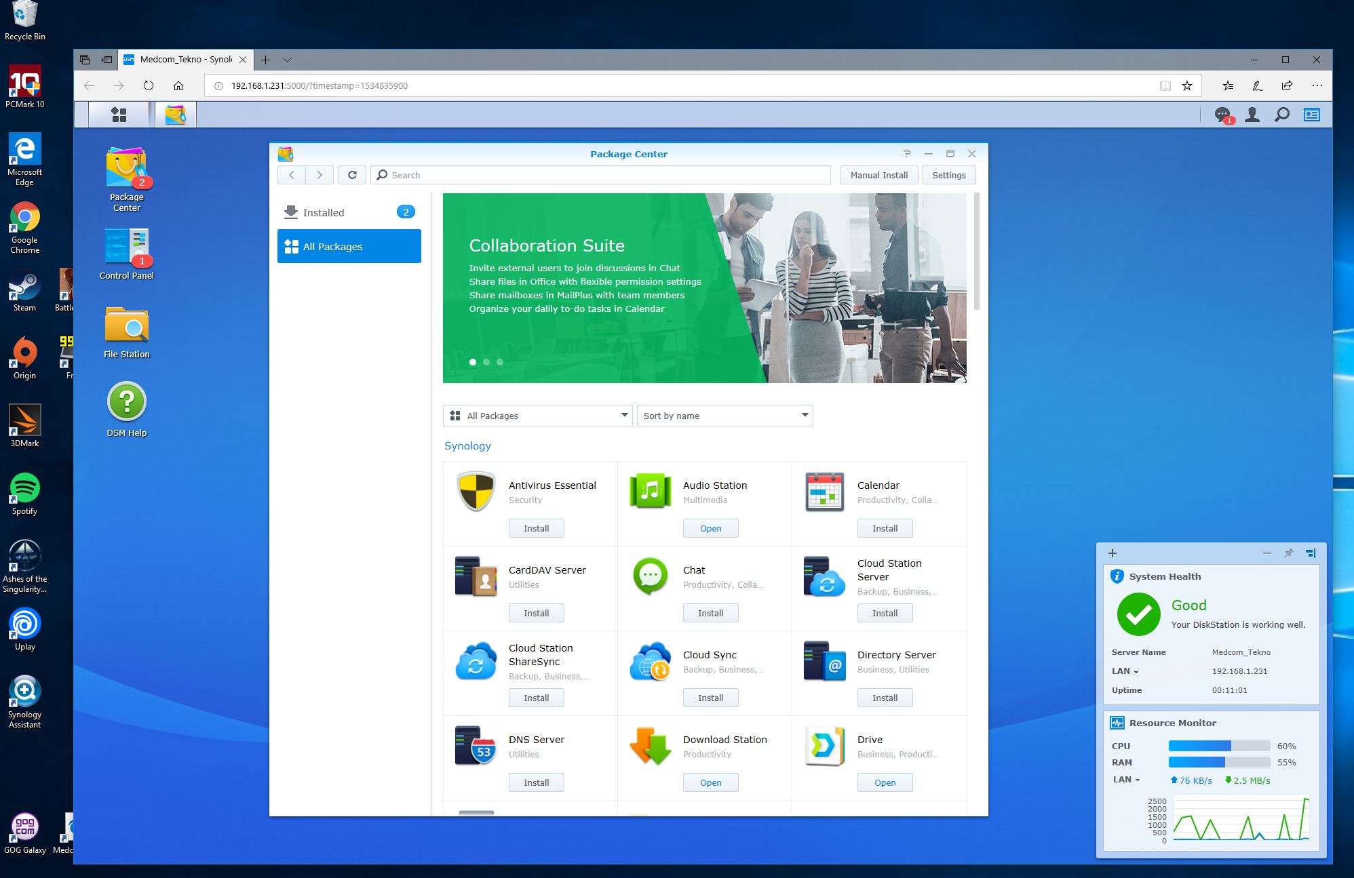Open DSM Main Menu grid icon
The width and height of the screenshot is (1354, 878).
pyautogui.click(x=119, y=115)
